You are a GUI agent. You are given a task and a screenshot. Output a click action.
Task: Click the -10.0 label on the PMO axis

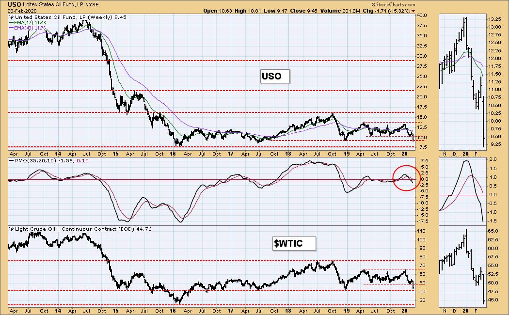(x=422, y=203)
